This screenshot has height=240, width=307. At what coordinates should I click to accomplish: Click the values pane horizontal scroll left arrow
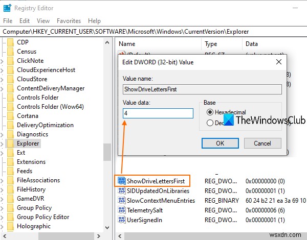coord(120,236)
